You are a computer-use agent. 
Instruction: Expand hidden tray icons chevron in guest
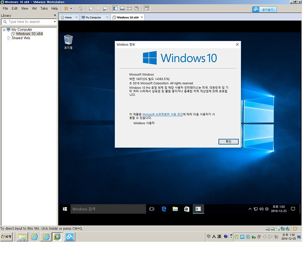click(250, 209)
